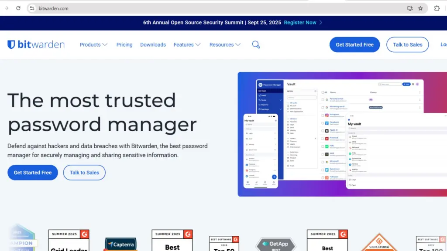This screenshot has width=447, height=251.
Task: Open the browser extensions puzzle icon
Action: coord(437,8)
